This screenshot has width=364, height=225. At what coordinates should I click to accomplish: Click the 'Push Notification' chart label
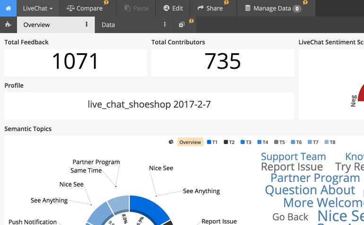point(33,222)
